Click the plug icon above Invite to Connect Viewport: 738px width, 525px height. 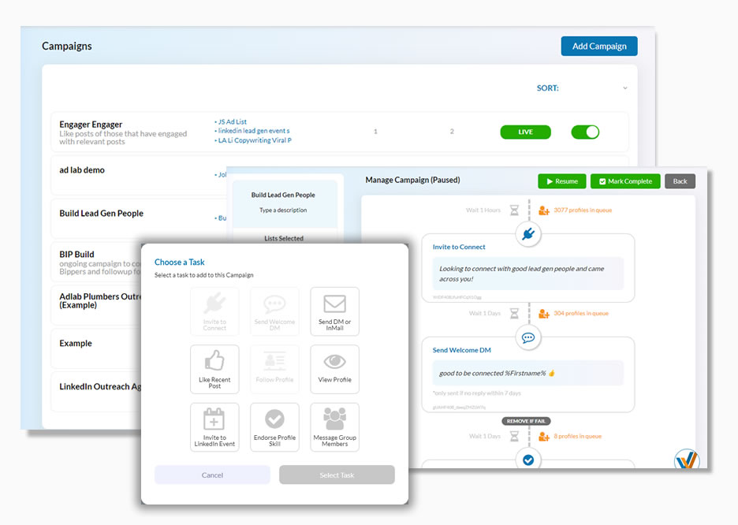click(528, 233)
